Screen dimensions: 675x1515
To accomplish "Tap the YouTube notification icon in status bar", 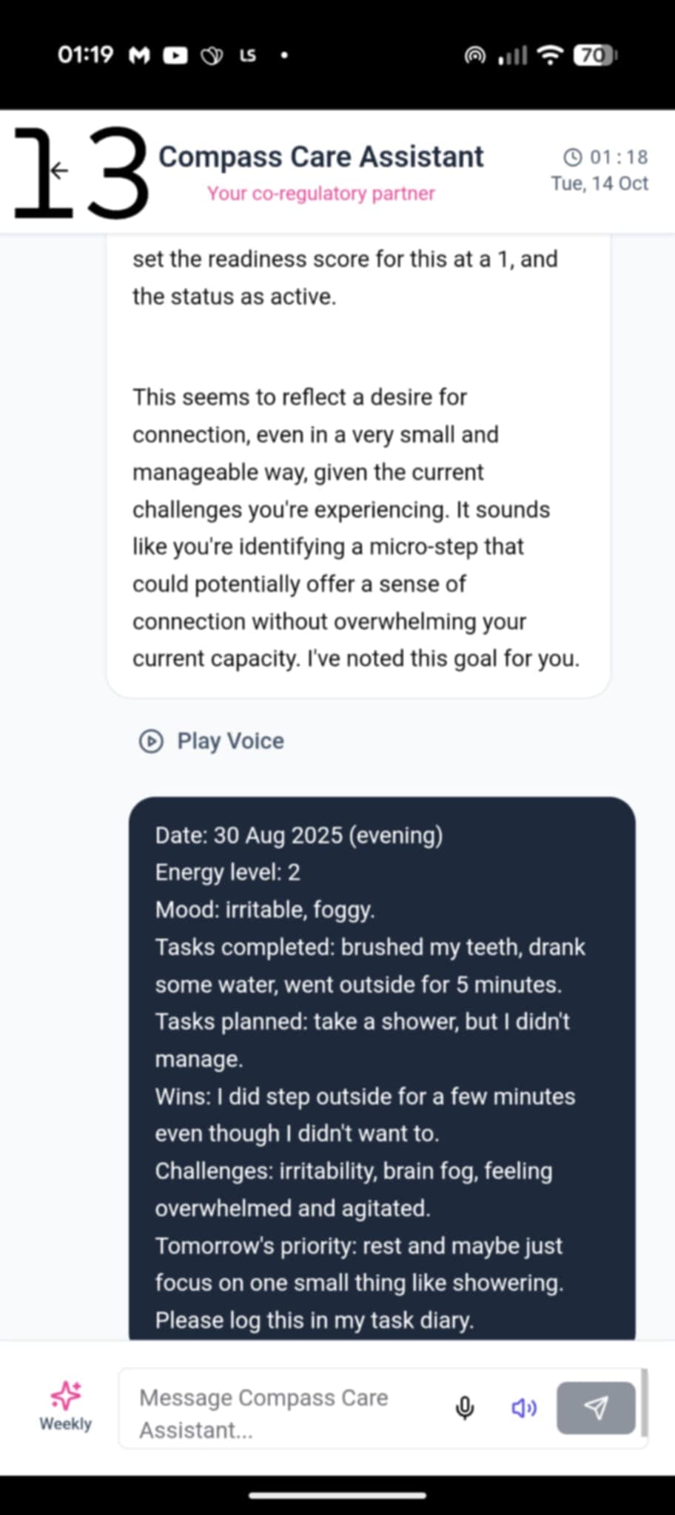I will point(175,55).
